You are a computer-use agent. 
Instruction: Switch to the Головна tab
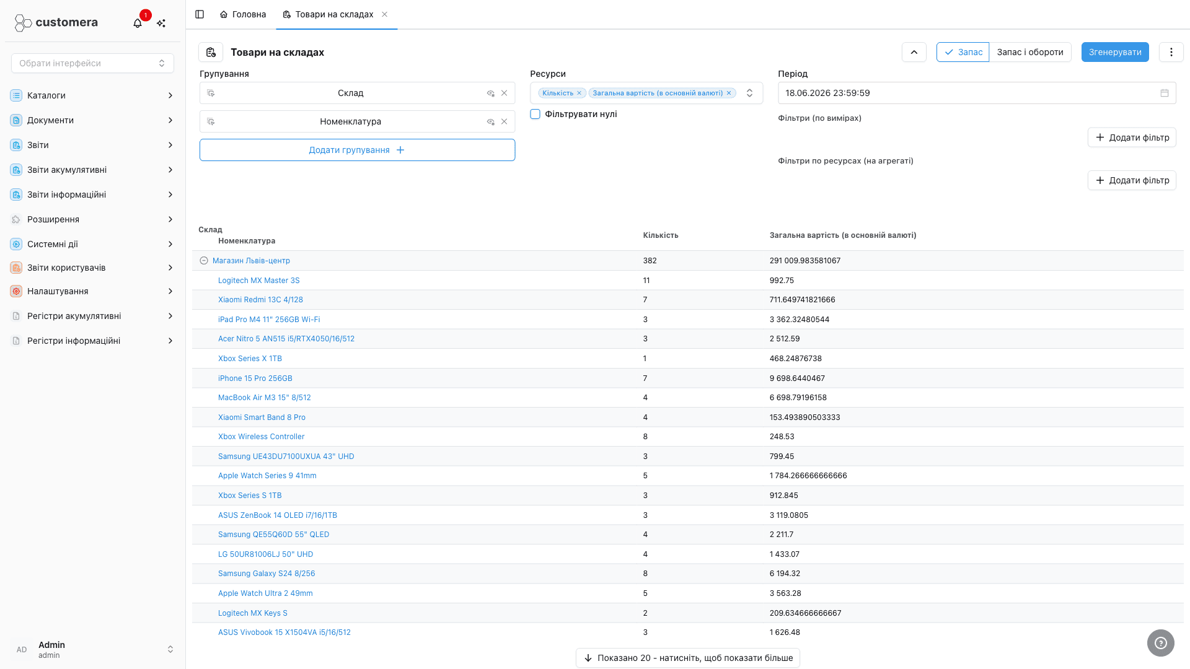coord(243,14)
